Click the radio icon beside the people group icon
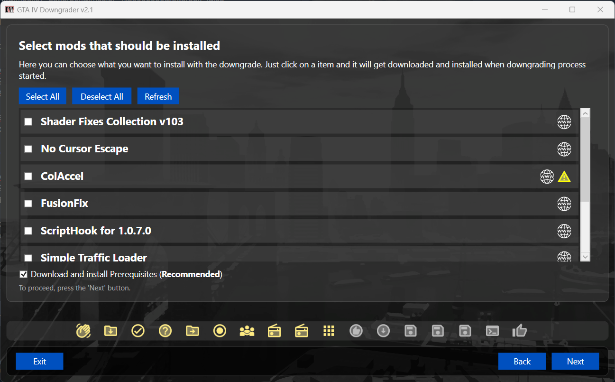Viewport: 615px width, 382px height. [275, 330]
